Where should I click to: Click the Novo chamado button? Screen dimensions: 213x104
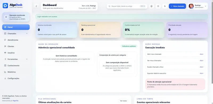pyautogui.click(x=177, y=6)
